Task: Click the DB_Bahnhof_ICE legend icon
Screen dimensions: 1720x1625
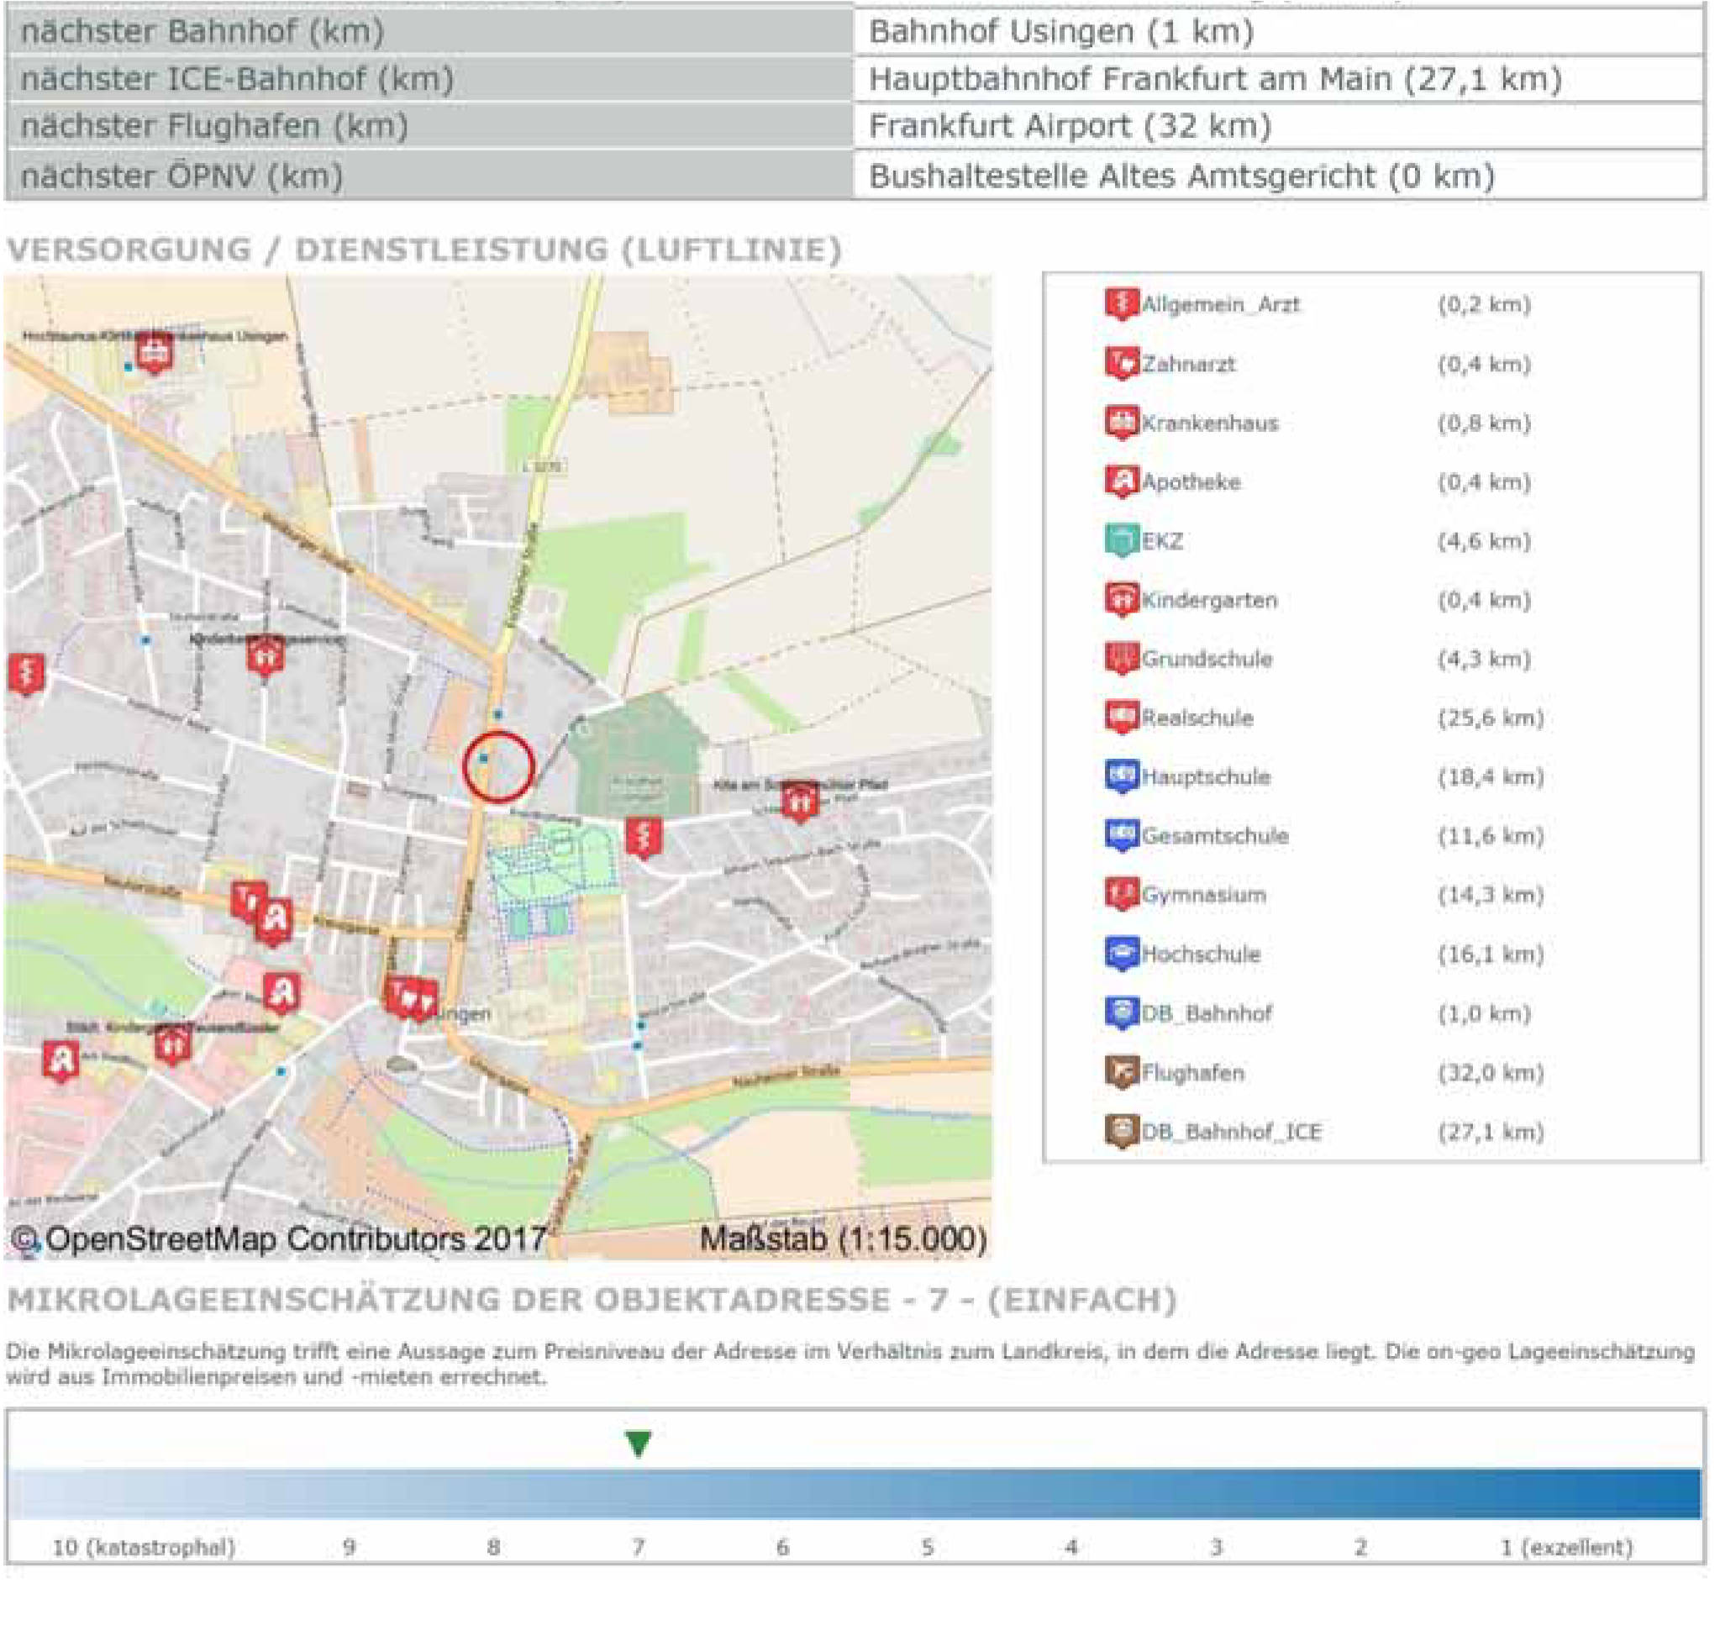Action: (x=1122, y=1131)
